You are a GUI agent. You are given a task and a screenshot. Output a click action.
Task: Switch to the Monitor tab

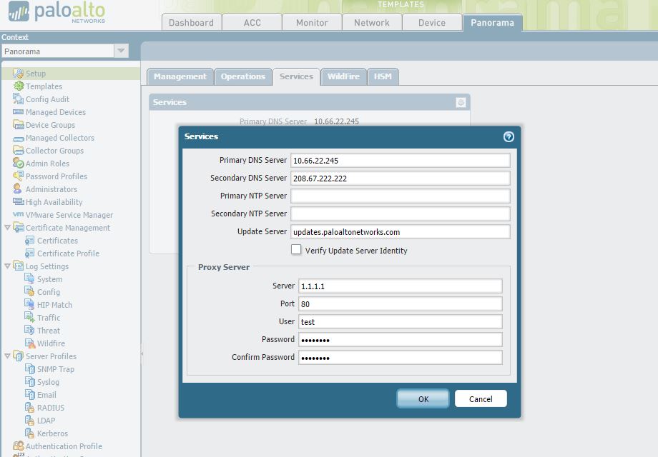point(312,22)
